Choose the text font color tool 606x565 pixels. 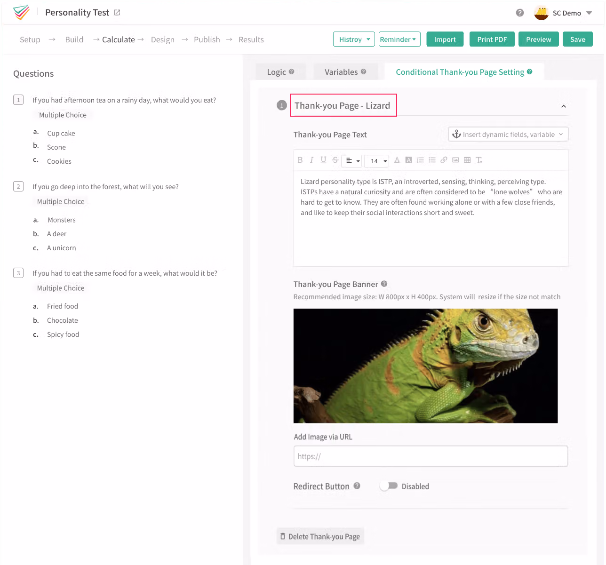397,160
